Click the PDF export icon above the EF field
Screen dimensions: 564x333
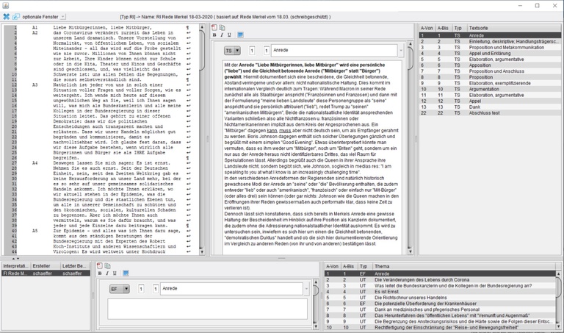tap(100, 265)
